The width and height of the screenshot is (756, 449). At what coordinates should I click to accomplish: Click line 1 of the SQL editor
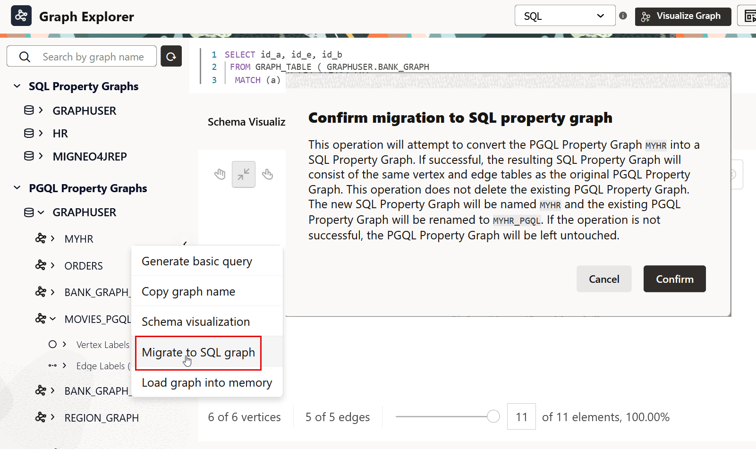click(283, 54)
